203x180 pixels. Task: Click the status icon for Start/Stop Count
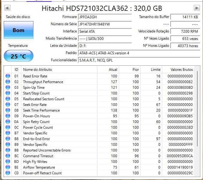(8, 93)
